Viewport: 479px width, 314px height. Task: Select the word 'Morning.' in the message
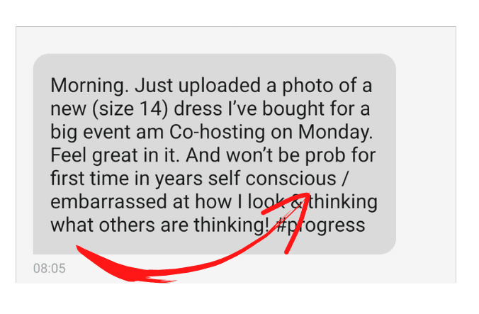pos(90,86)
